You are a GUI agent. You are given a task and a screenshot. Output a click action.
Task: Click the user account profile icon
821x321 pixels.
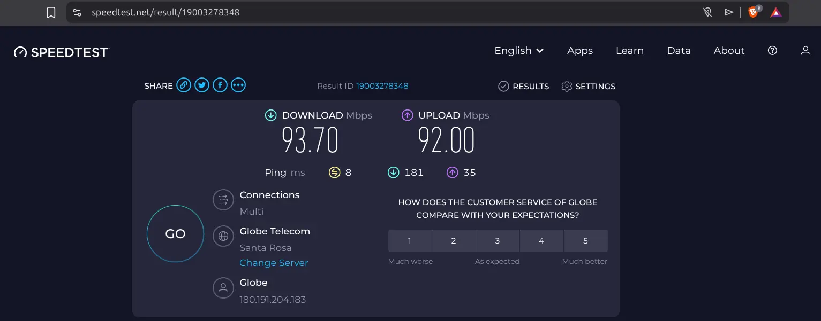805,51
